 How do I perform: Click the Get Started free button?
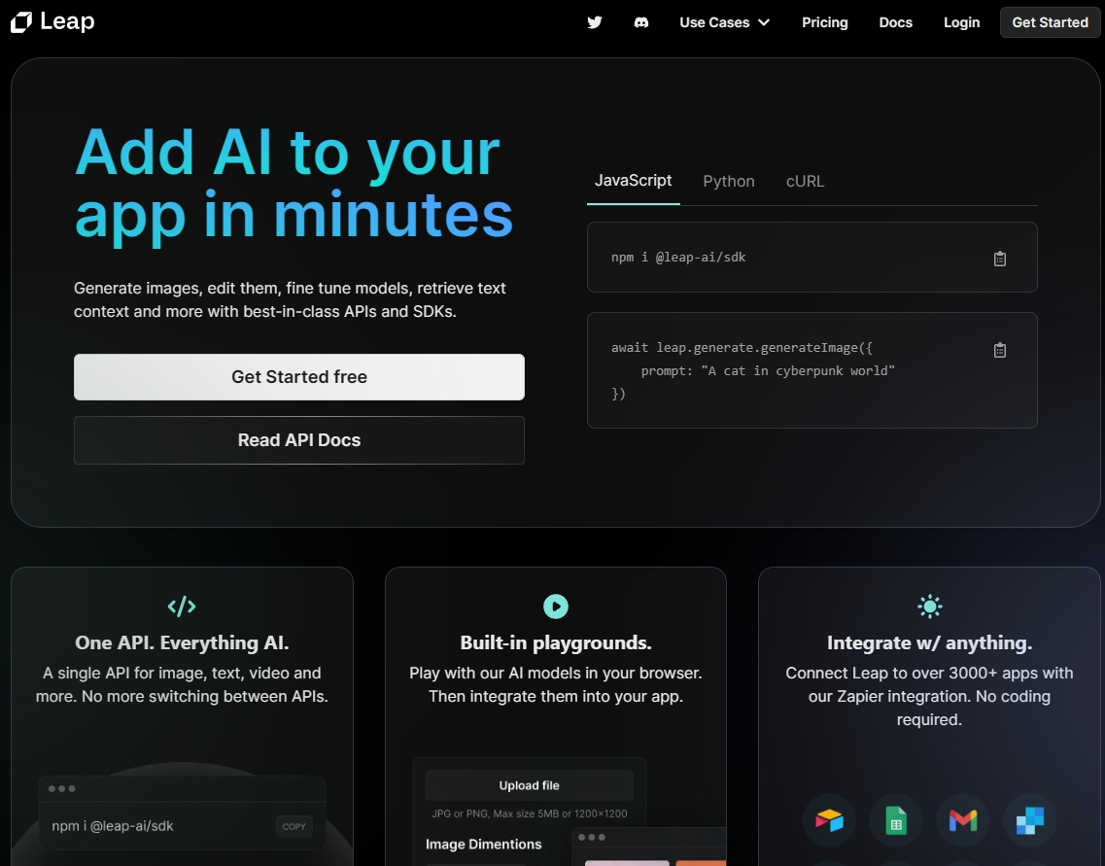(298, 377)
